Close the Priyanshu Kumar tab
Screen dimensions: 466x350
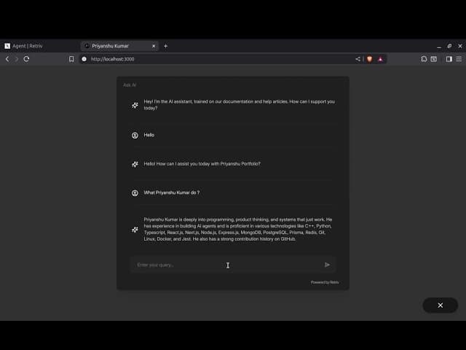154,46
